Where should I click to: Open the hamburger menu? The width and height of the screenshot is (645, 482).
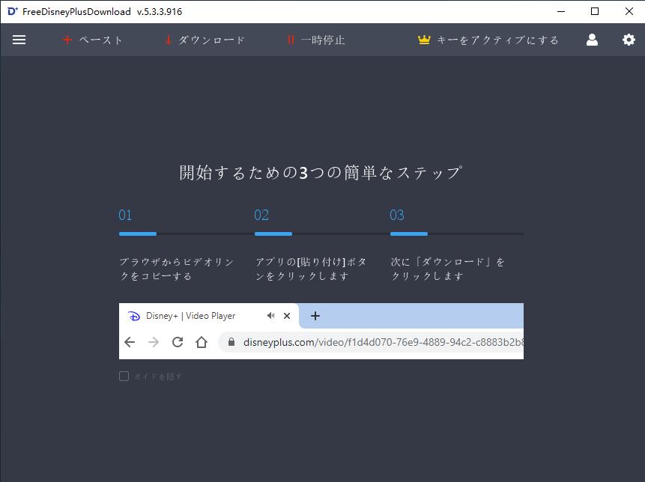[19, 40]
